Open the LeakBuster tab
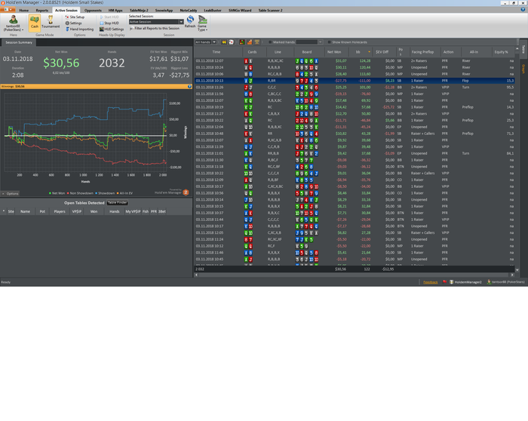The width and height of the screenshot is (528, 421). pos(213,11)
